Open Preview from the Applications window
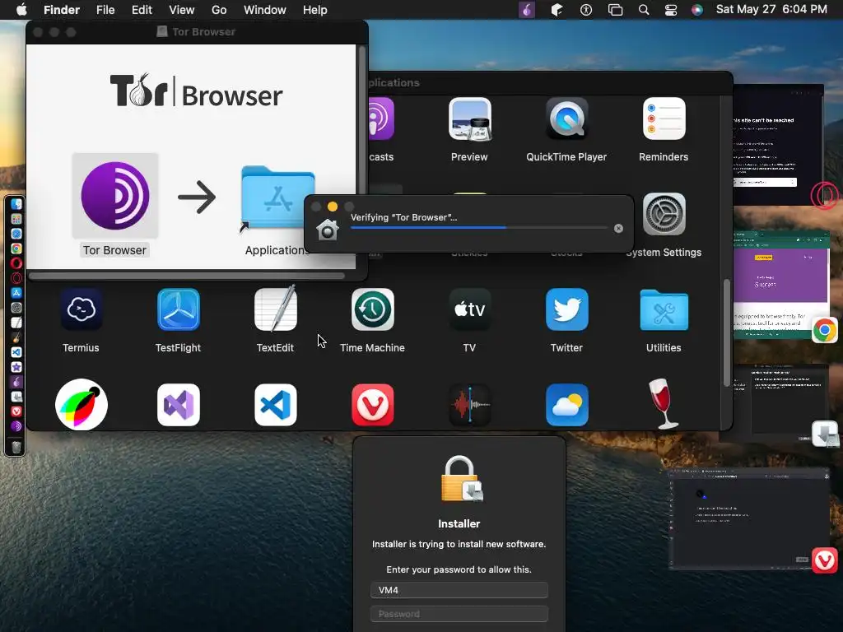The height and width of the screenshot is (632, 843). (469, 119)
